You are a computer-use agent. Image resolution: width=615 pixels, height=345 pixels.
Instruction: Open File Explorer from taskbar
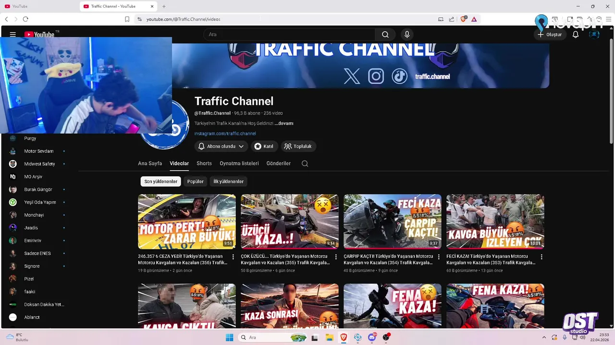(x=329, y=337)
